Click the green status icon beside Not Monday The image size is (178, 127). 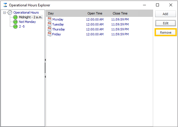(x=15, y=22)
